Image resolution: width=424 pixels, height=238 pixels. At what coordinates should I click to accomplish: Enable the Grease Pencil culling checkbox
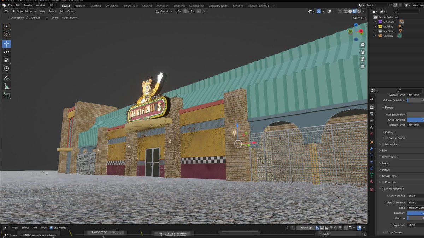386,138
